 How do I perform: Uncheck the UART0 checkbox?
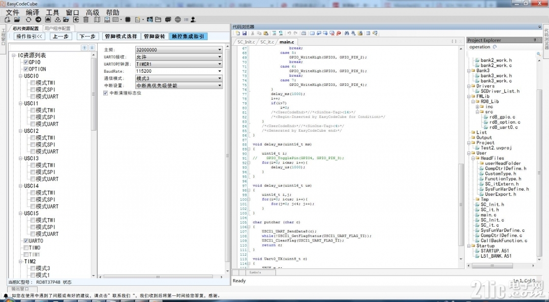[26, 240]
